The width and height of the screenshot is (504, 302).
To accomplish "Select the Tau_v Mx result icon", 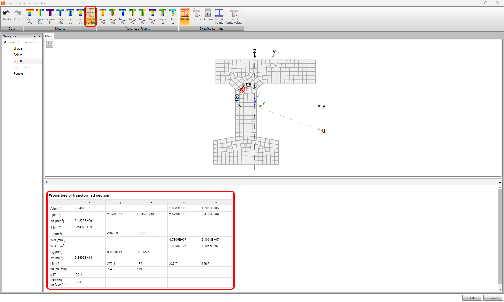I will 112,16.
